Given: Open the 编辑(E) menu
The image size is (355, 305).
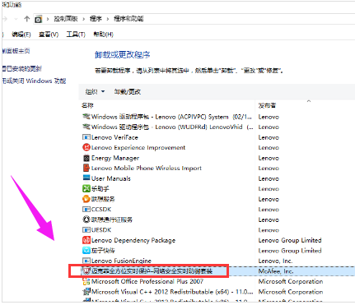Looking at the screenshot, I should [x=21, y=35].
